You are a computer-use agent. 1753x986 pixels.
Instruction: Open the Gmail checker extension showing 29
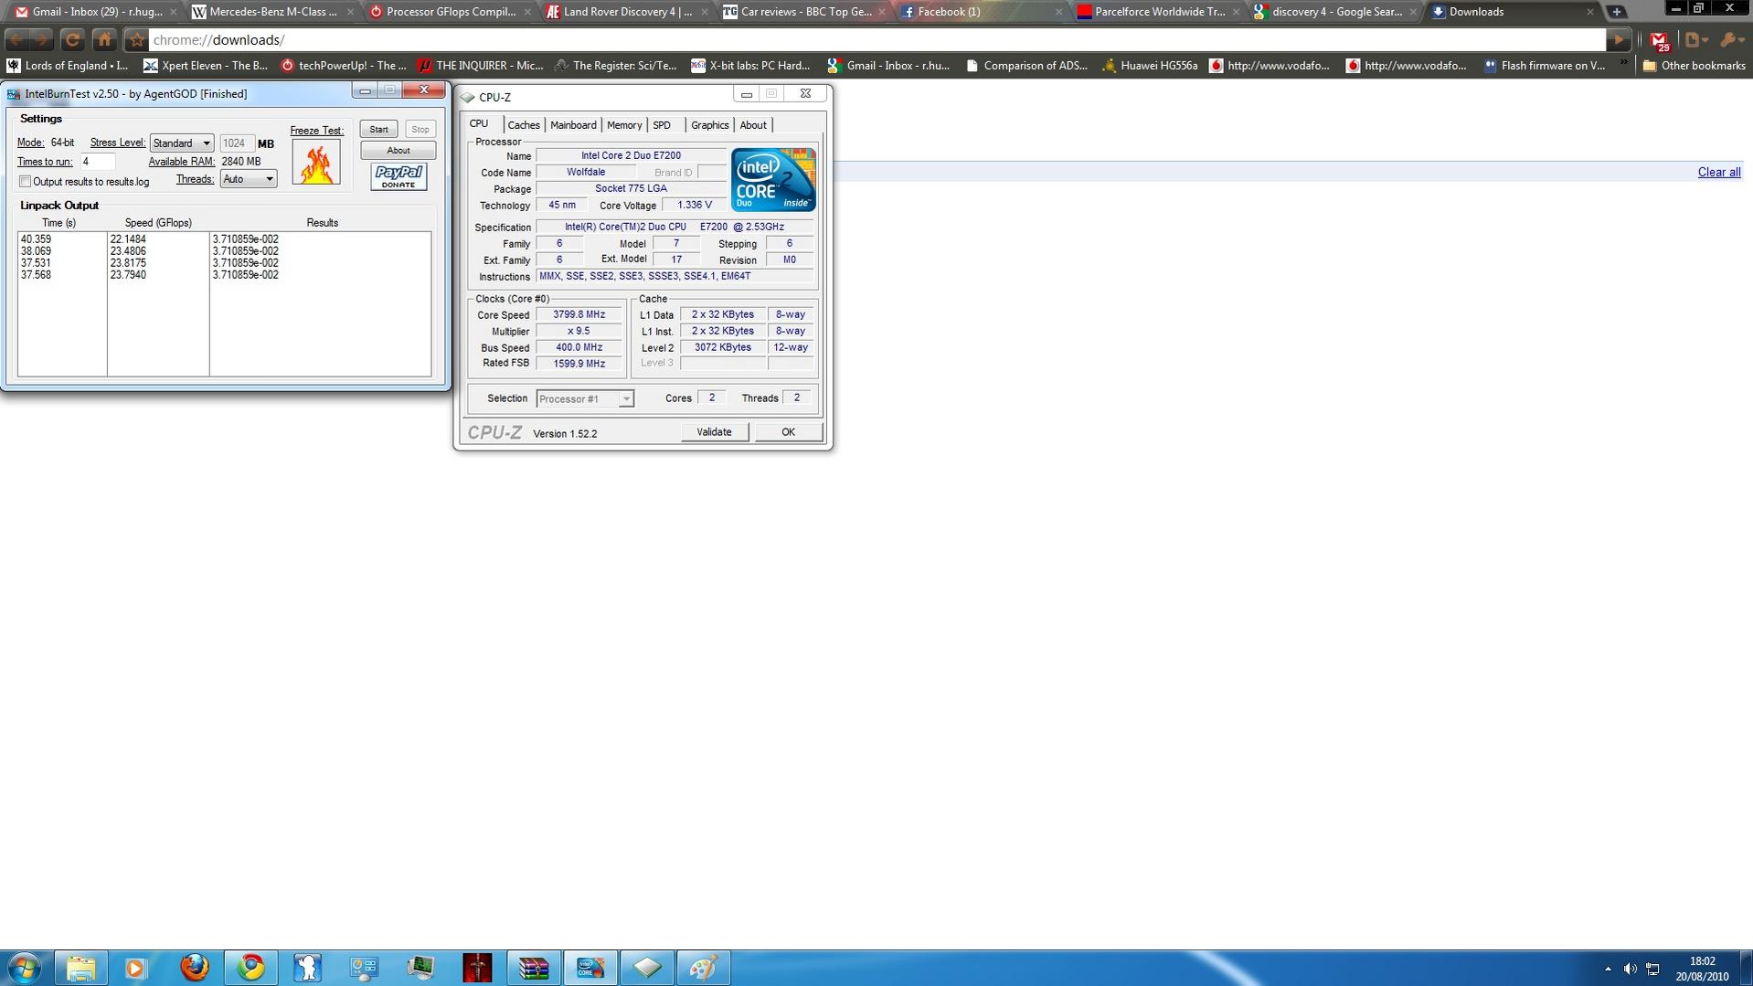pyautogui.click(x=1660, y=41)
